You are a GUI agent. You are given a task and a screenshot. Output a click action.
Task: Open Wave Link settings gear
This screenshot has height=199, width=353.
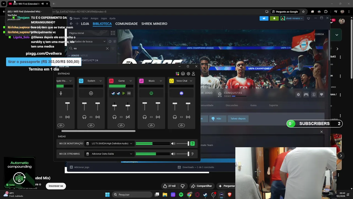[188, 74]
